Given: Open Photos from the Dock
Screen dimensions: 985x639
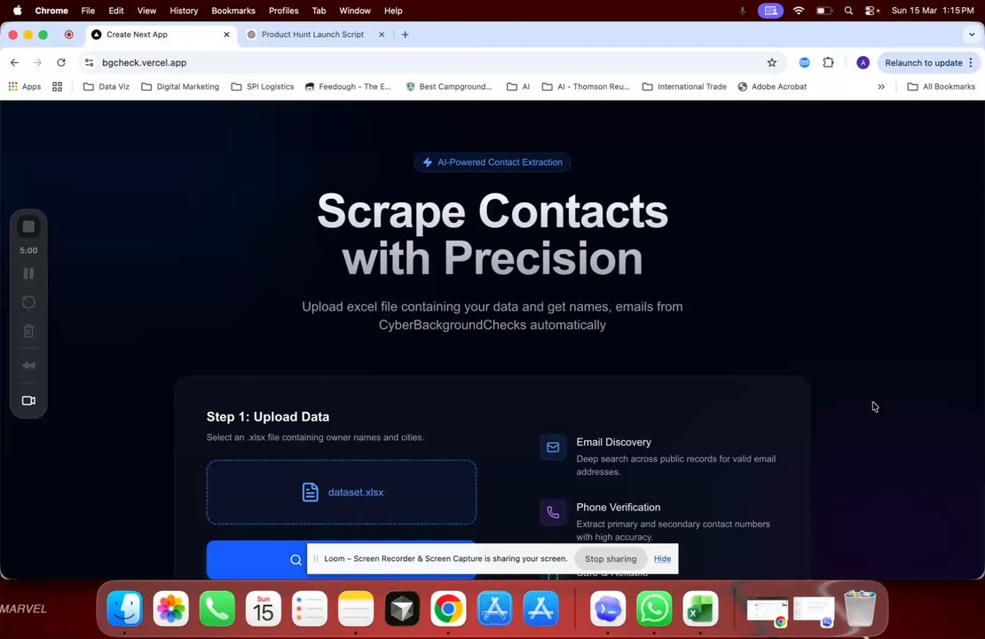Looking at the screenshot, I should click(171, 608).
